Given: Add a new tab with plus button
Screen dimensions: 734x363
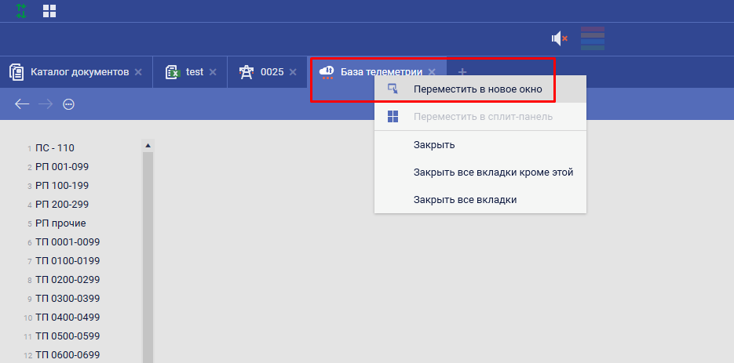Looking at the screenshot, I should (x=462, y=72).
